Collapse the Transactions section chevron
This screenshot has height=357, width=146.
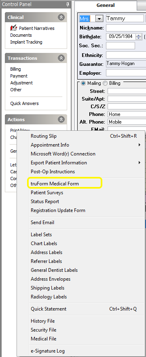click(x=61, y=58)
